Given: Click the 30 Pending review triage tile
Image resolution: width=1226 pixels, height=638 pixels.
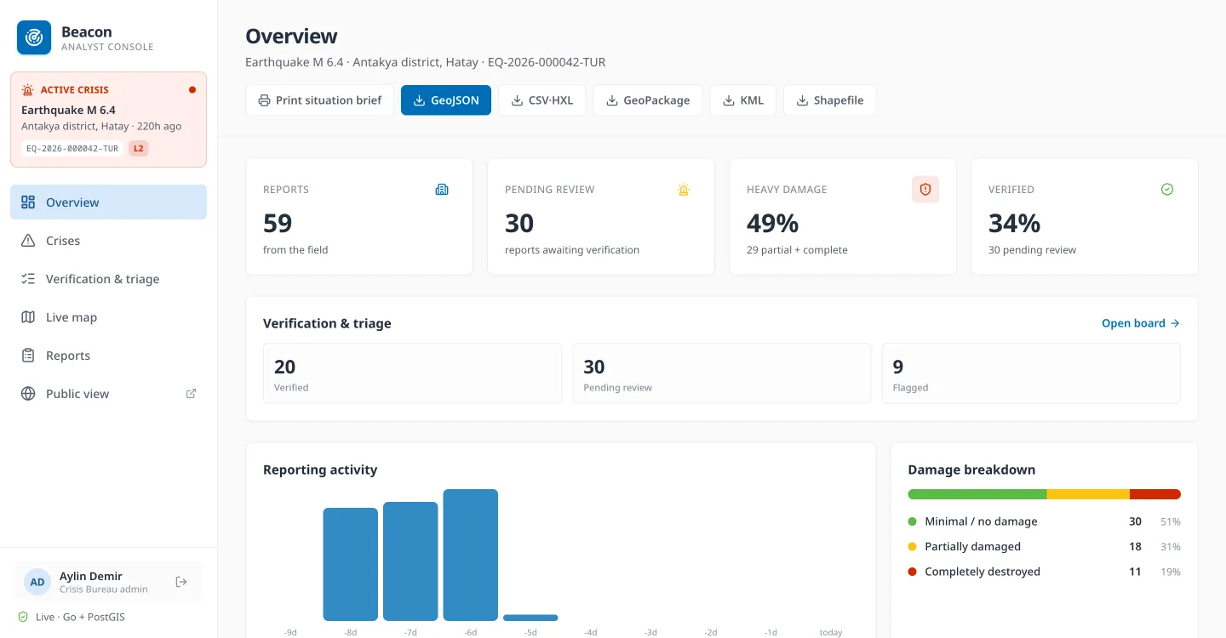Looking at the screenshot, I should [722, 373].
